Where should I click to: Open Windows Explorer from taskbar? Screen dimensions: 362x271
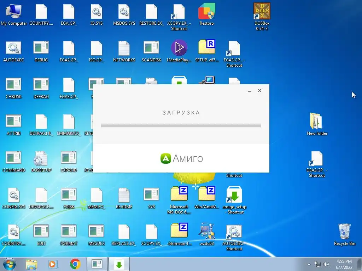pos(31,264)
